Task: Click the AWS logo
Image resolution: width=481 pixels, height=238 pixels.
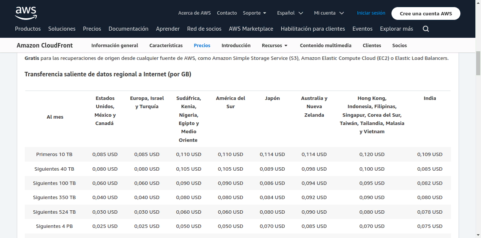Action: [26, 13]
